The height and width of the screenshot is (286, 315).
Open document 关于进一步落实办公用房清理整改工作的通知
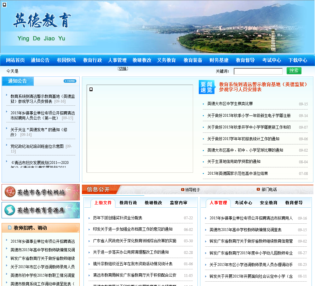click(131, 252)
